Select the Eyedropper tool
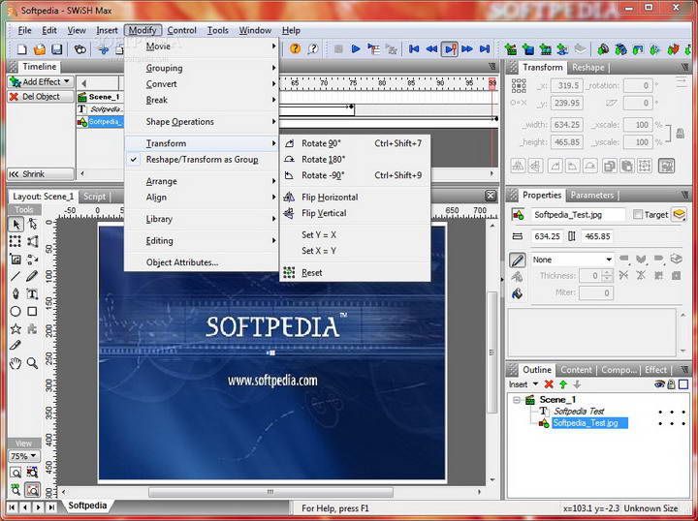698x521 pixels. coord(16,346)
